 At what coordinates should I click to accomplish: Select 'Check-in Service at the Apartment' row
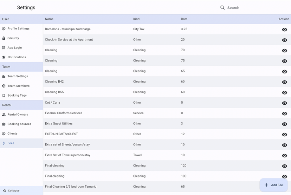167,39
